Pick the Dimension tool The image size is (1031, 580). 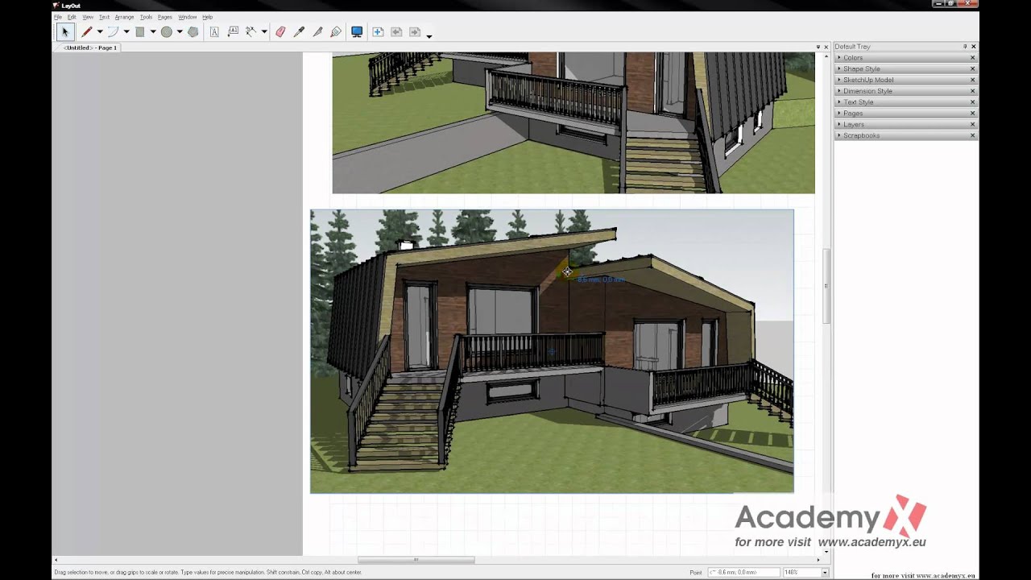[x=251, y=32]
